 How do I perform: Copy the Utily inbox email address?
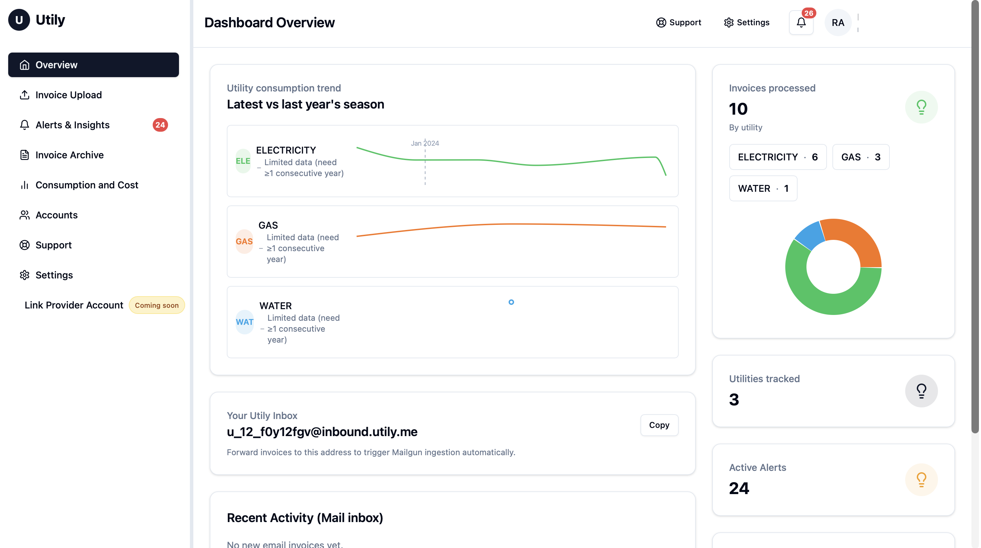click(659, 425)
